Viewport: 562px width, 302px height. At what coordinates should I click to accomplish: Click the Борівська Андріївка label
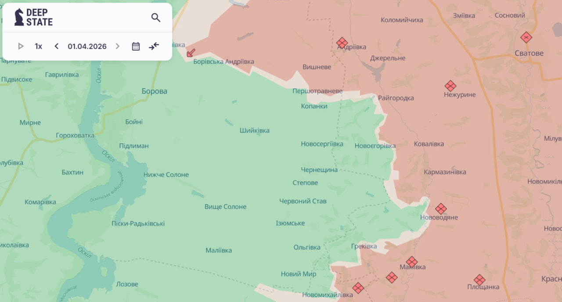pyautogui.click(x=223, y=61)
